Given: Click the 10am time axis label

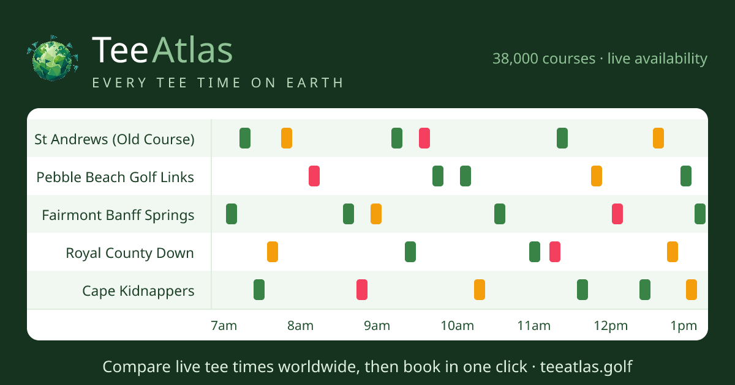Looking at the screenshot, I should point(458,326).
